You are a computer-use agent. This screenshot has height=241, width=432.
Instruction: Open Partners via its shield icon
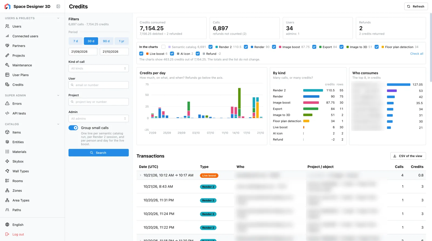pos(7,46)
